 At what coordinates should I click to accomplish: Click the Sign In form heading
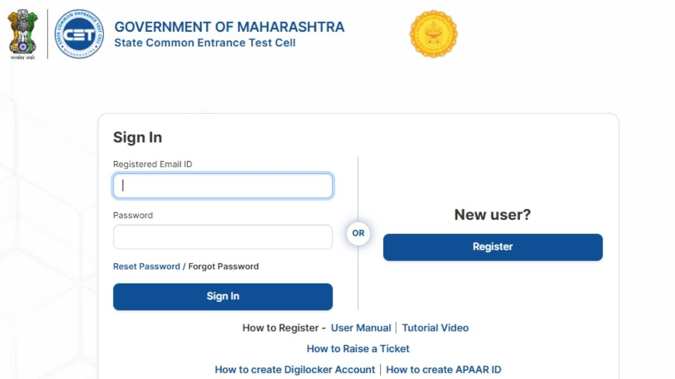(137, 138)
